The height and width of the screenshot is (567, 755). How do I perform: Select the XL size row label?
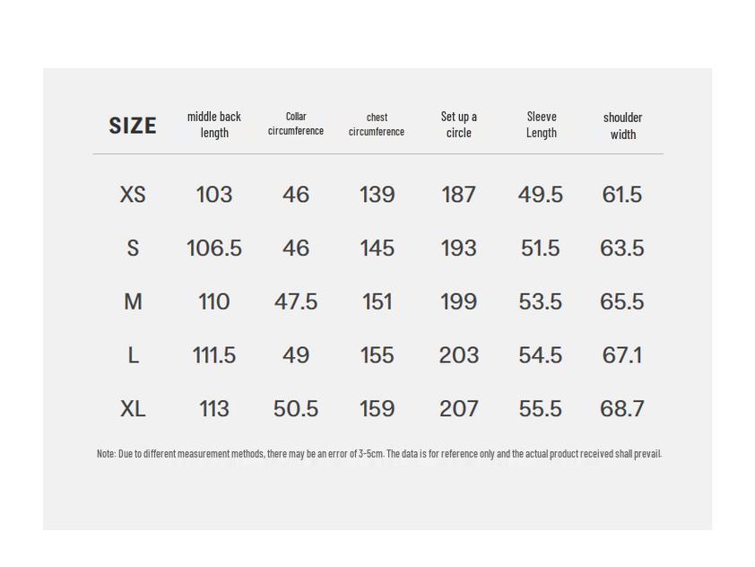(x=133, y=409)
